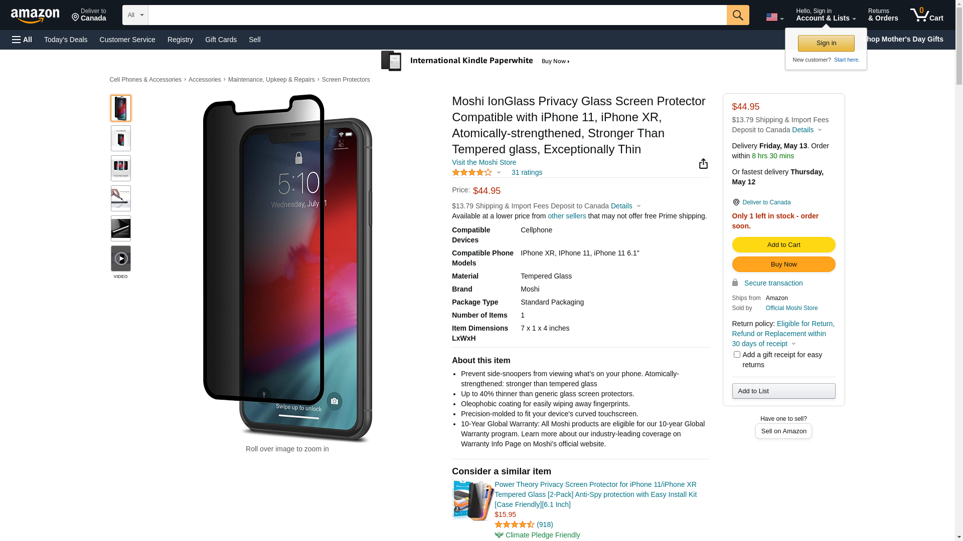Click the star rating icons
This screenshot has width=963, height=541.
472,172
